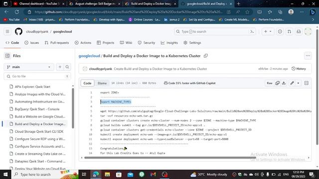
Task: Open the cloudbypriyank owner link in header
Action: tap(37, 32)
